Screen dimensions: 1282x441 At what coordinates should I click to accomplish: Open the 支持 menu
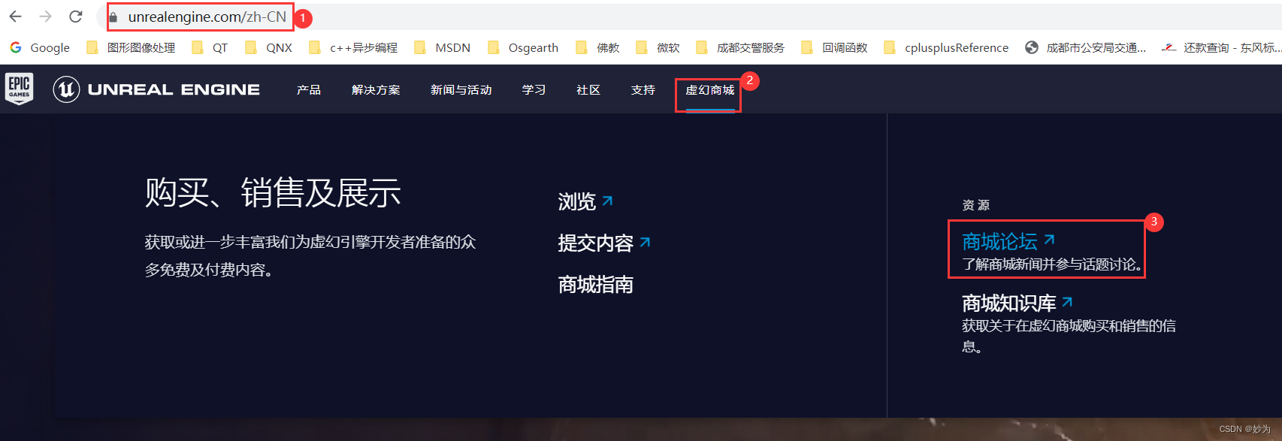point(643,89)
